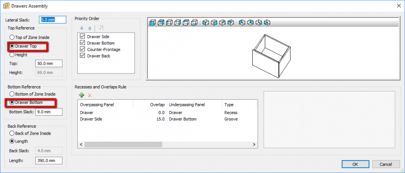This screenshot has width=405, height=173.
Task: Click the Groove type cell
Action: [231, 119]
